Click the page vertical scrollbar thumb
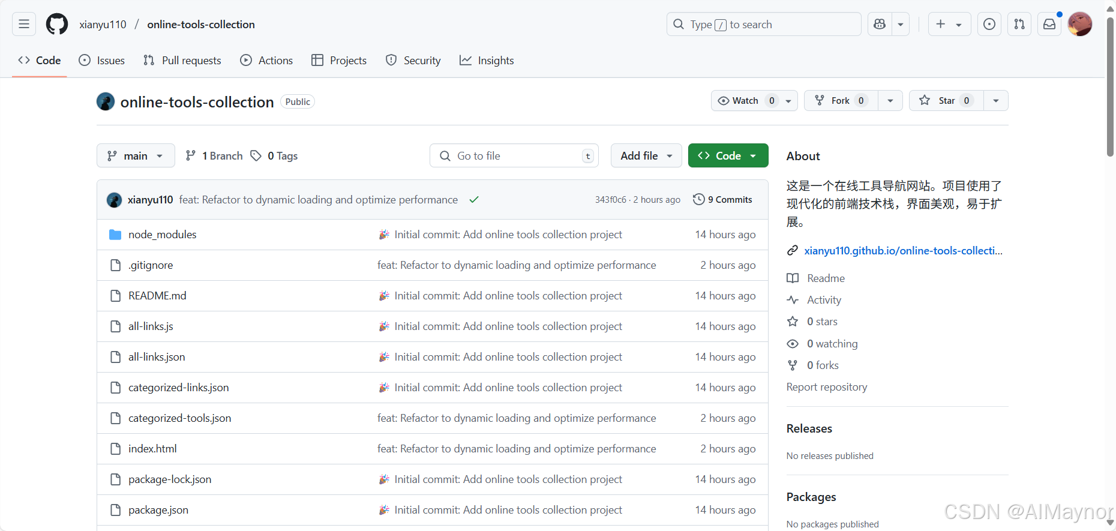Viewport: 1116px width, 531px height. [x=1110, y=87]
